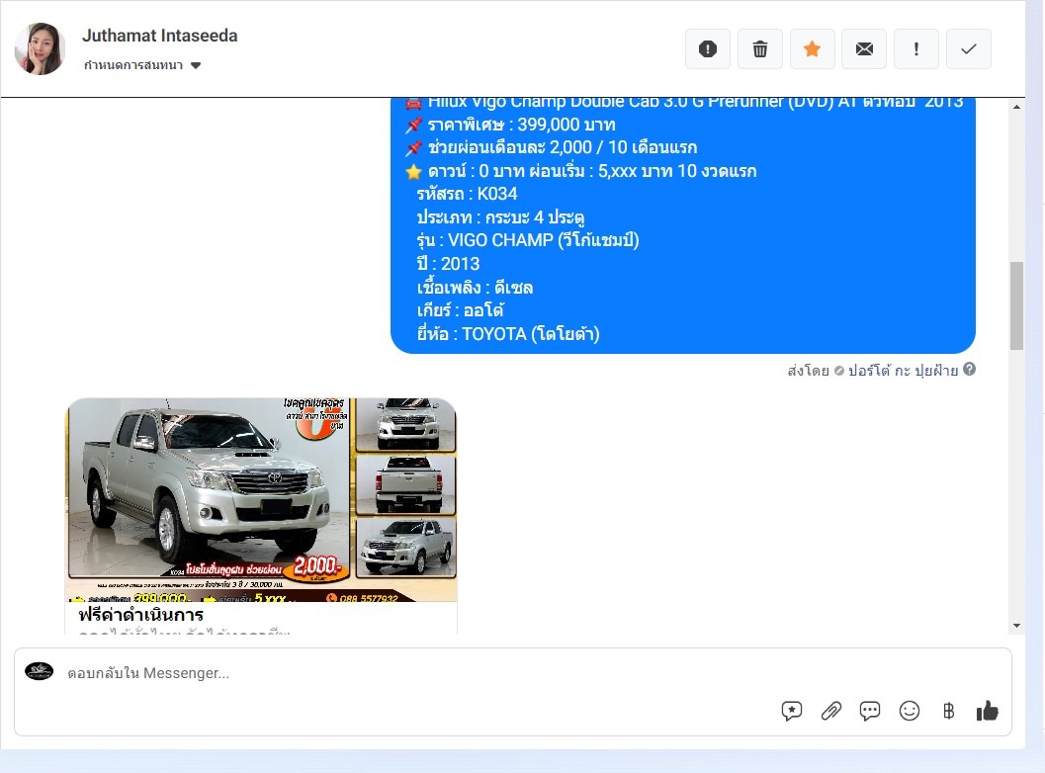Click the ฟรีค่าดำเนินการ card title
Viewport: 1045px width, 773px height.
pyautogui.click(x=140, y=615)
